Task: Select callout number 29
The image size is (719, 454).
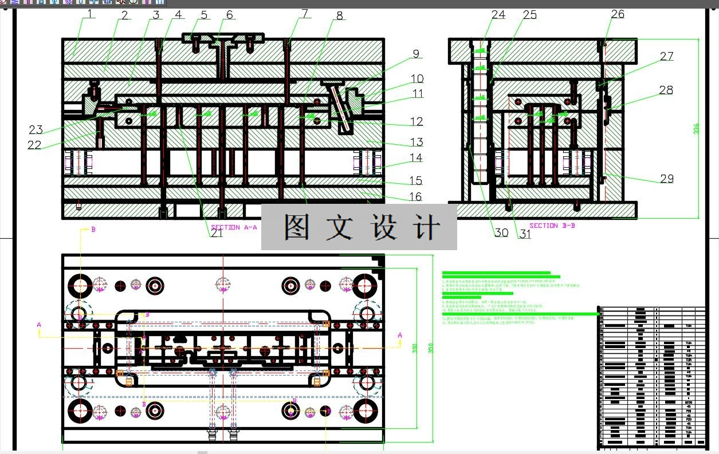Action: click(x=667, y=179)
